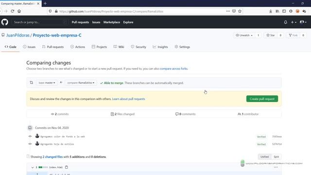
Task: View the site padlock information
Action: click(x=56, y=11)
